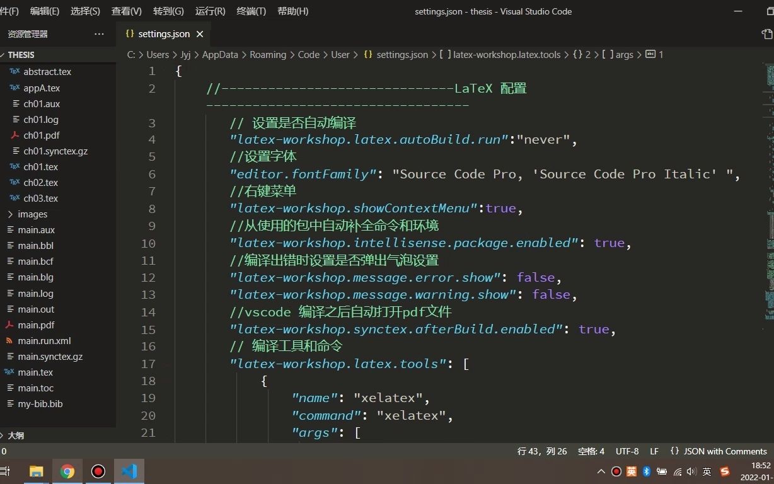The width and height of the screenshot is (774, 484).
Task: Open the Sogou input icon in the tray
Action: 724,471
